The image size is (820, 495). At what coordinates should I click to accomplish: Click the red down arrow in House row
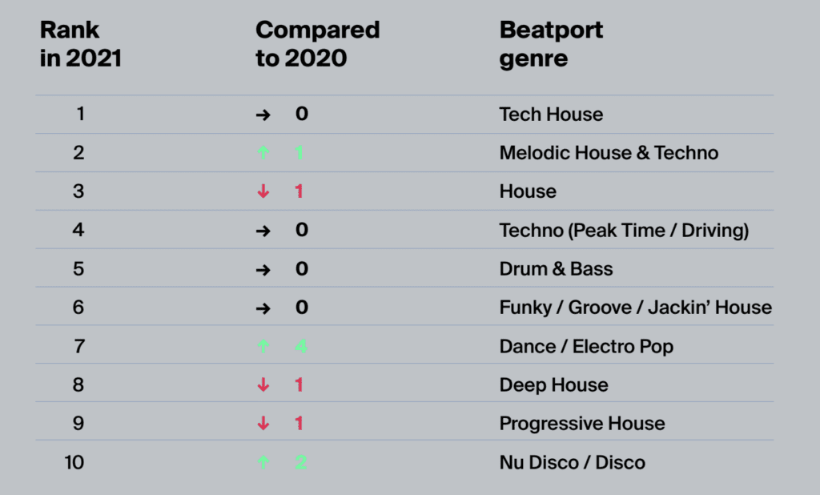click(x=263, y=192)
